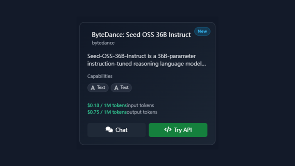Click the letter A icon in the second Text badge
This screenshot has height=166, width=295.
116,88
